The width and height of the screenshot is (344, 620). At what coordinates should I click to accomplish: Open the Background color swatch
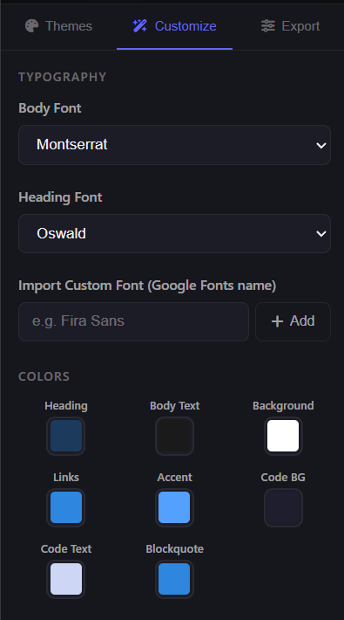(283, 436)
